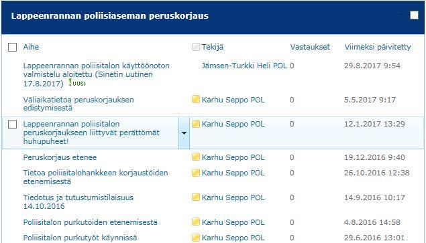The height and width of the screenshot is (243, 426).
Task: Select date 14.9.2016 10:17
Action: pos(374,197)
